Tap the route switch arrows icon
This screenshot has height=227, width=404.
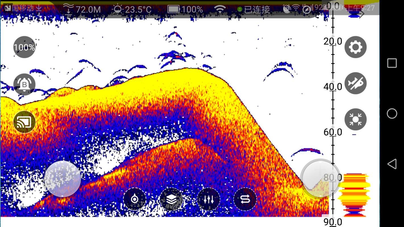click(245, 199)
